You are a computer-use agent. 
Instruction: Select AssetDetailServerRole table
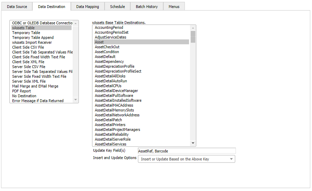point(141,140)
